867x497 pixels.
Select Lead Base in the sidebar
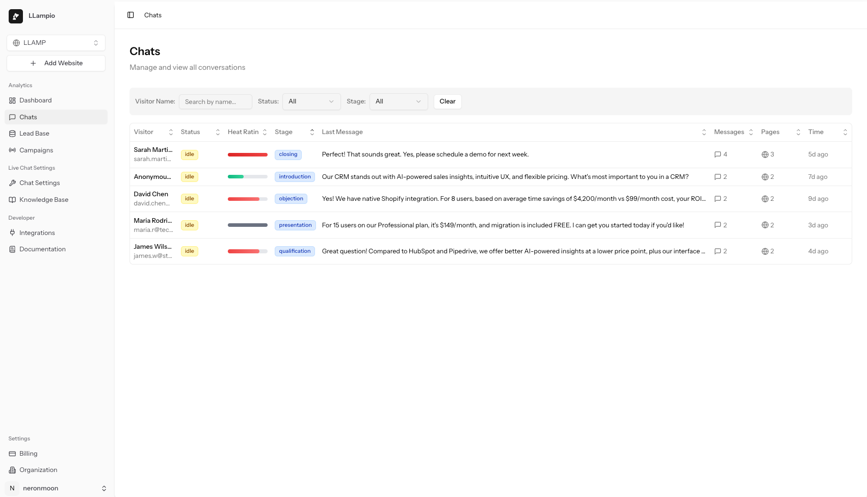(x=34, y=133)
